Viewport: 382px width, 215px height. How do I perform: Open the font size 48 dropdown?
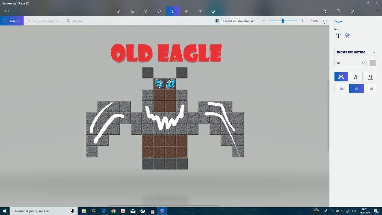pyautogui.click(x=350, y=63)
